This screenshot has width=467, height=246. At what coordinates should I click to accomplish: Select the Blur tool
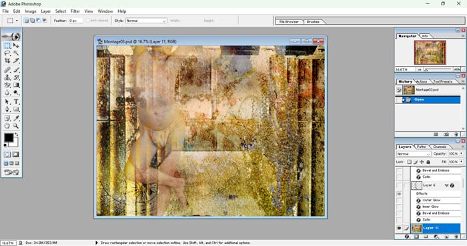coord(7,93)
